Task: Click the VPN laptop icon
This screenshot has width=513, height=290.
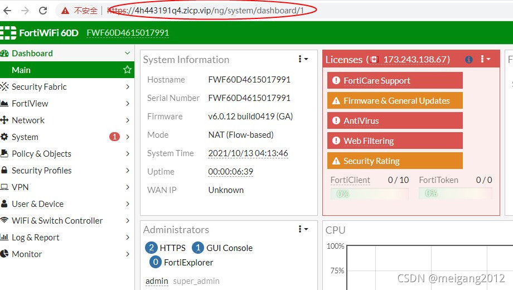Action: pyautogui.click(x=4, y=187)
